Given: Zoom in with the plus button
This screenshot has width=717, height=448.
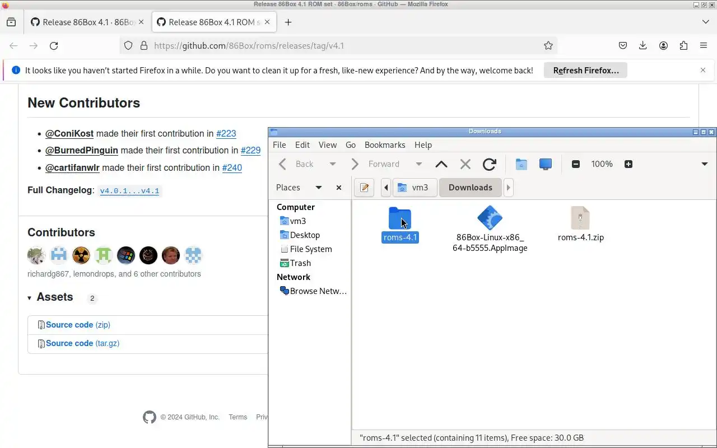Looking at the screenshot, I should tap(628, 164).
